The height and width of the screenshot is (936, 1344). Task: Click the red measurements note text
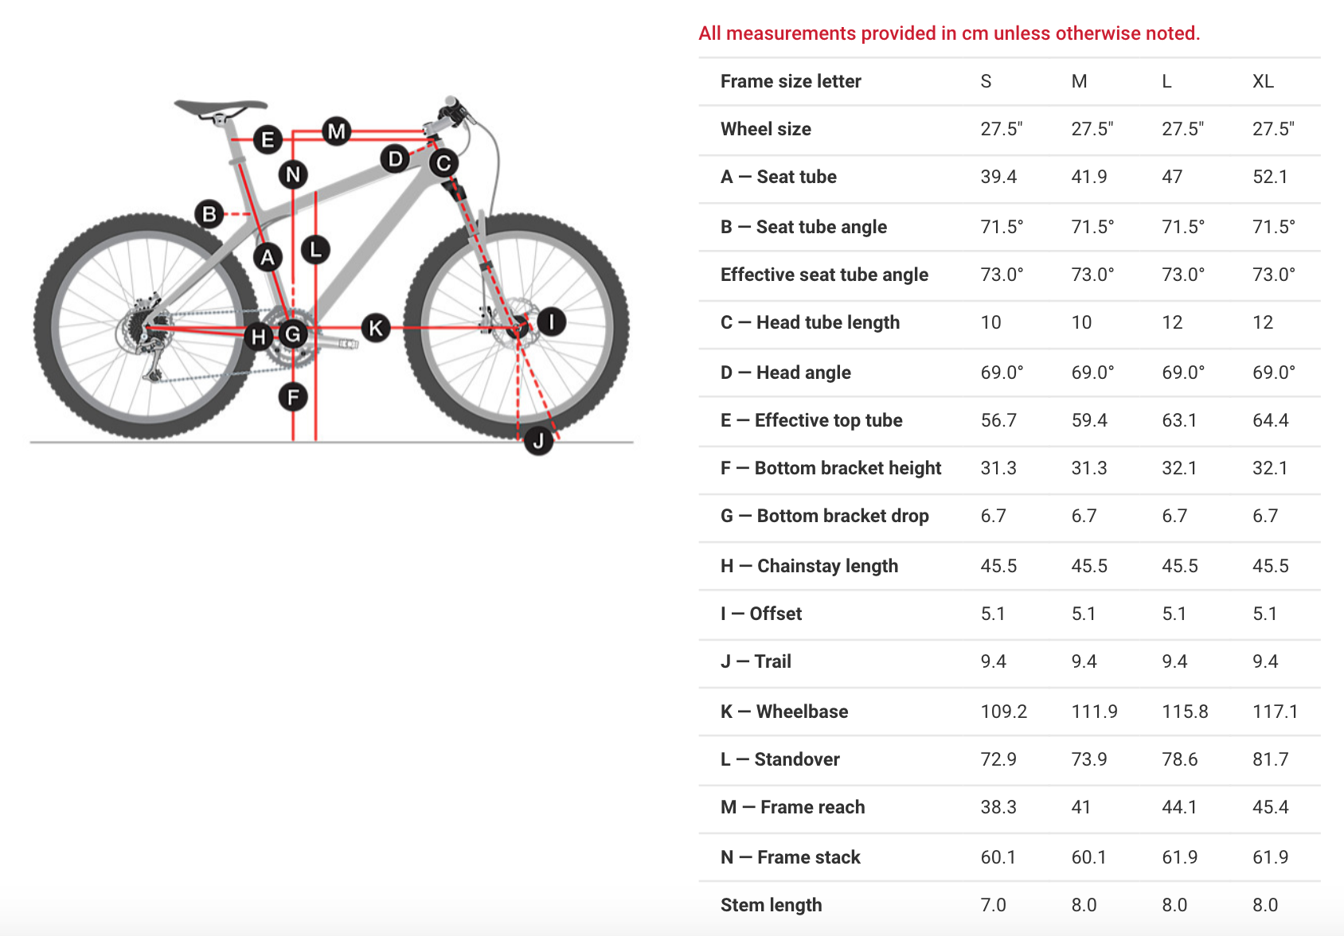click(949, 33)
